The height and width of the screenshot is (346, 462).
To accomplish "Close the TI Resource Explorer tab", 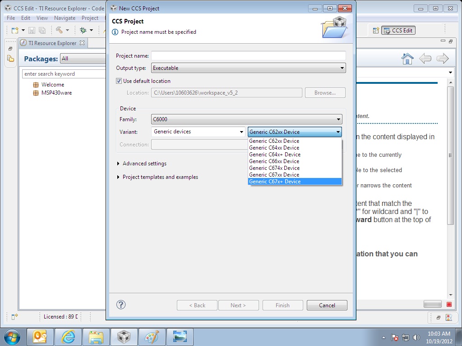I will [82, 43].
